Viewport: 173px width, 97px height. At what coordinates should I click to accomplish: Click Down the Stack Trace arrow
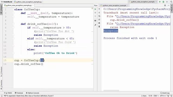click(x=99, y=13)
